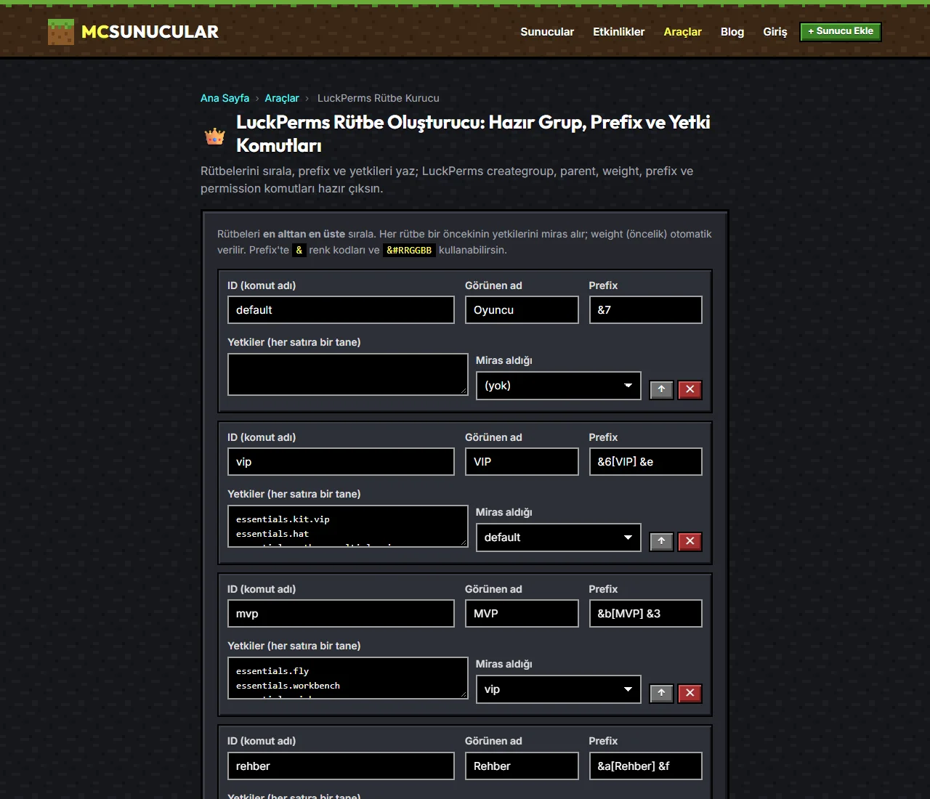This screenshot has width=930, height=799.
Task: Click the crown icon beside the page title
Action: click(215, 135)
